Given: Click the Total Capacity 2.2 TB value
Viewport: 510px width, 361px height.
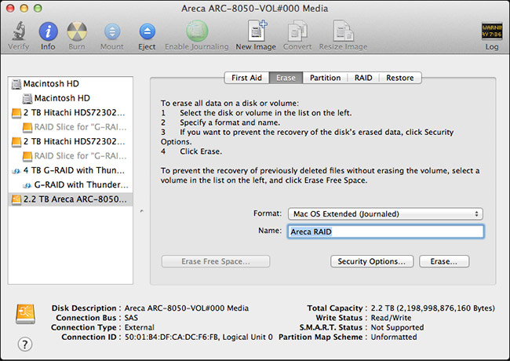Looking at the screenshot, I should [x=432, y=308].
